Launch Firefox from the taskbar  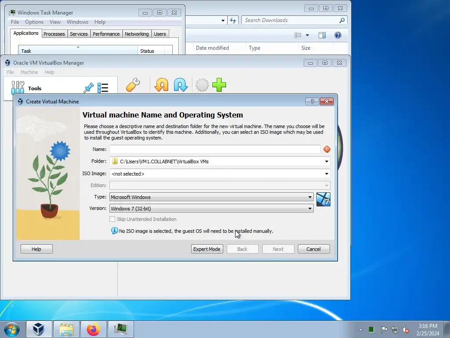pos(94,329)
